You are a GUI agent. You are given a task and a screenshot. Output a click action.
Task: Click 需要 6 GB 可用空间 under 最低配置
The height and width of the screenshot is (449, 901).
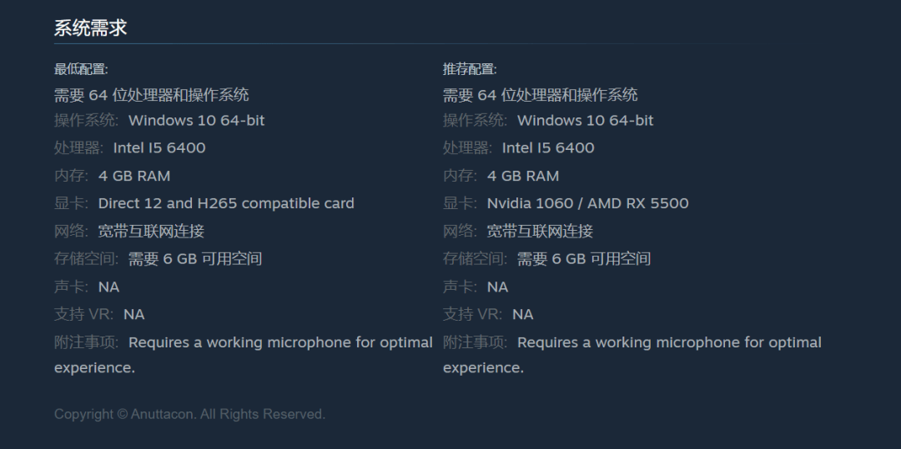195,259
